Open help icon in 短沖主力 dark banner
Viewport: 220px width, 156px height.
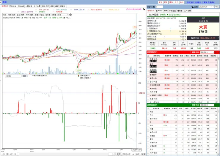[218, 38]
